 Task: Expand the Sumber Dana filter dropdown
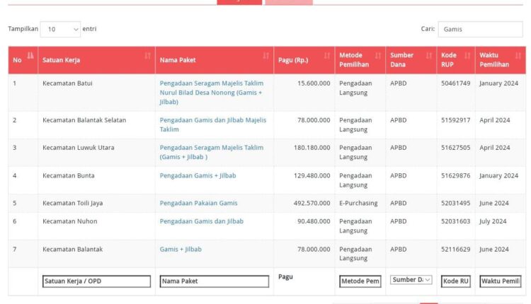coord(411,280)
